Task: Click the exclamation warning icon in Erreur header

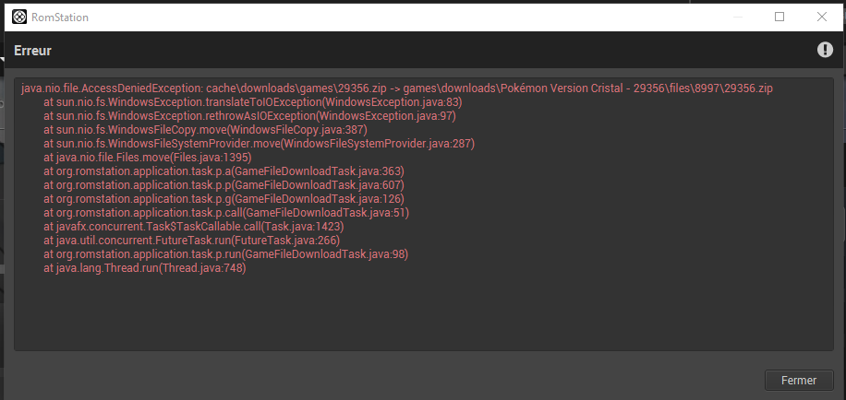Action: [825, 50]
